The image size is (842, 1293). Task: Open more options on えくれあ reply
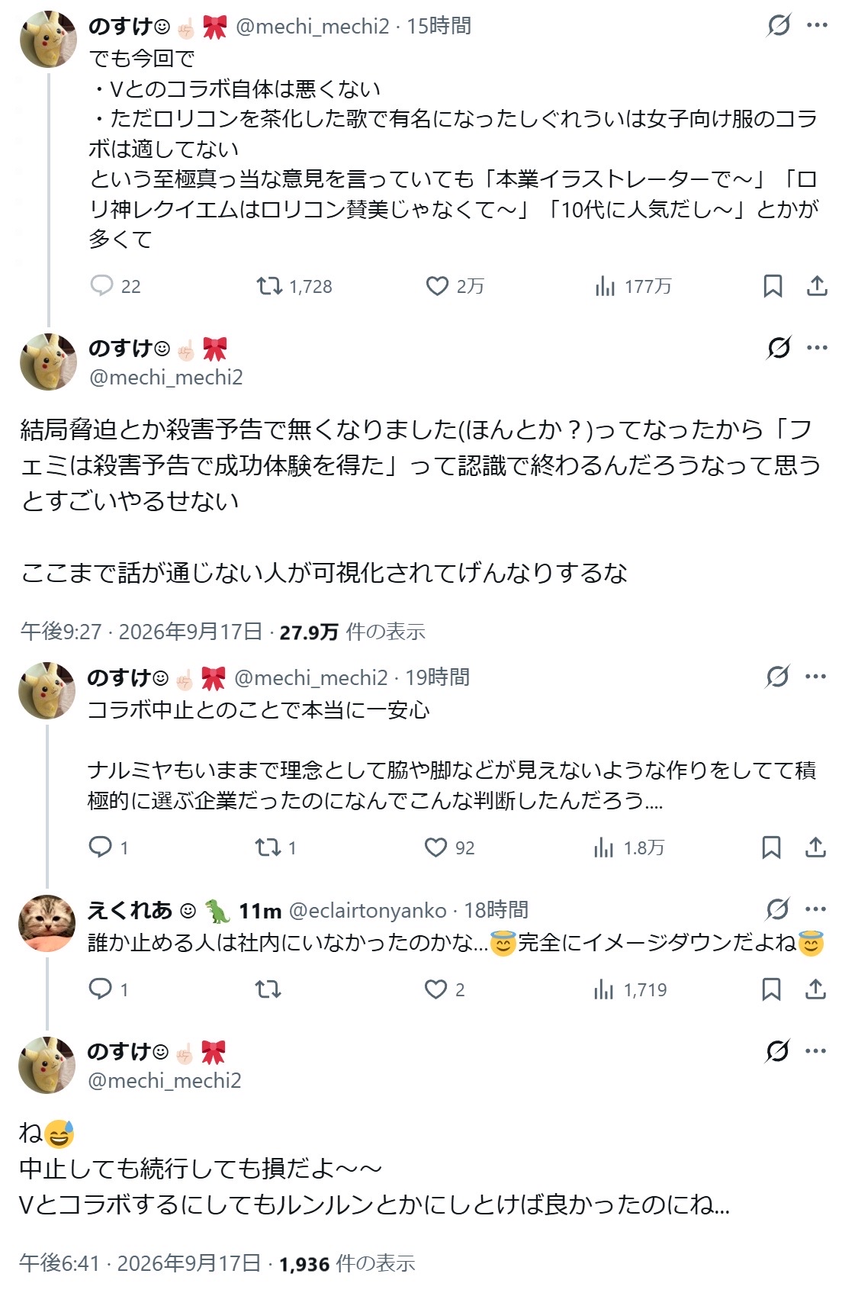(815, 909)
